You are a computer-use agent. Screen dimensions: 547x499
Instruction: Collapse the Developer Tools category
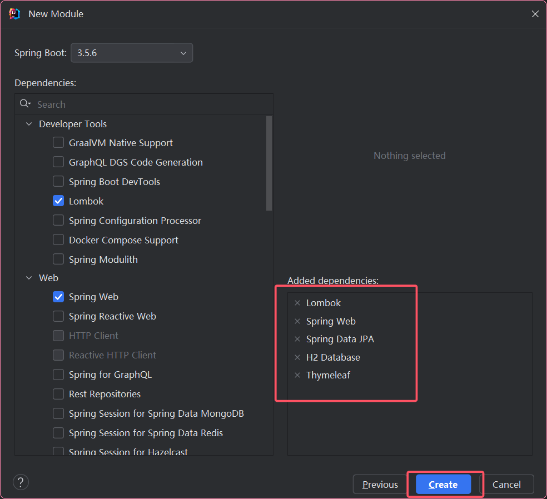(29, 124)
